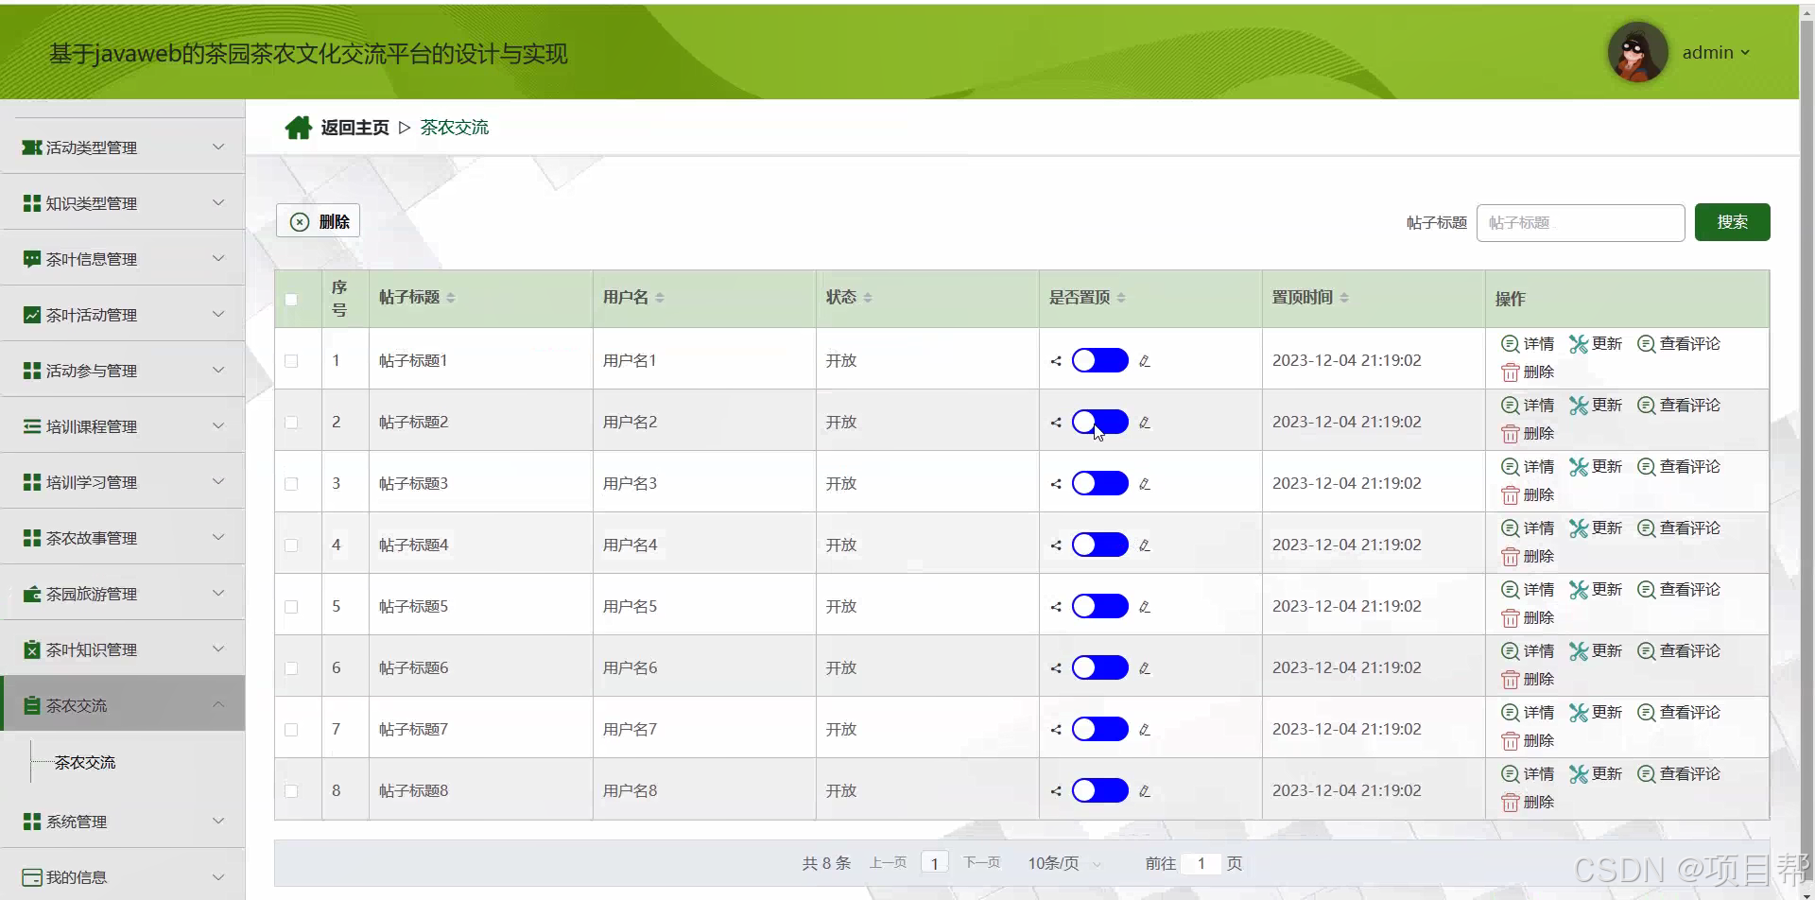Image resolution: width=1815 pixels, height=900 pixels.
Task: Check the checkbox for row 帖子标题3
Action: pyautogui.click(x=291, y=484)
